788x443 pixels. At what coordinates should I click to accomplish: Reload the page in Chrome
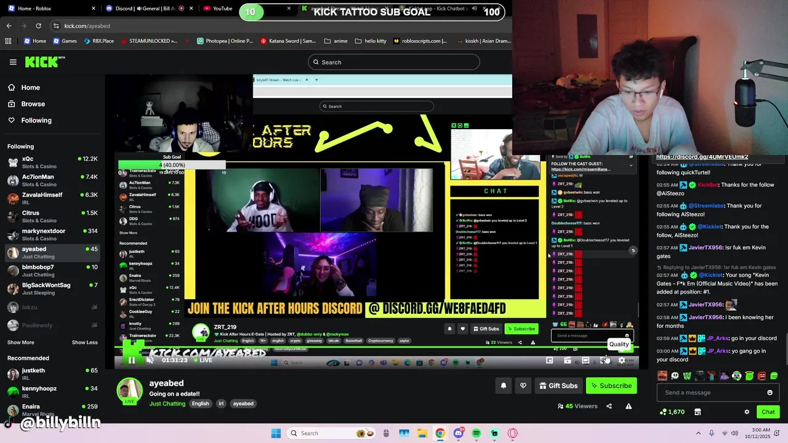coord(38,26)
